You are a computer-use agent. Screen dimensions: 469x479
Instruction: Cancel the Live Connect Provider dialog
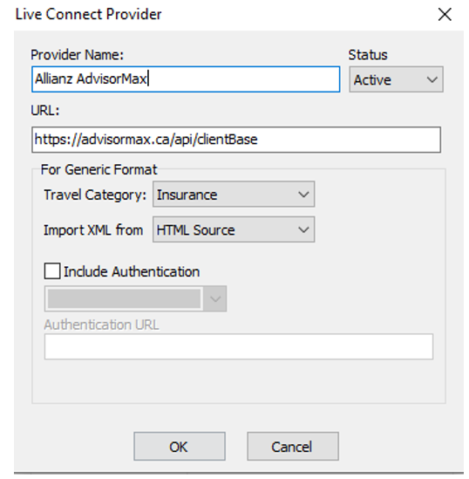click(293, 447)
